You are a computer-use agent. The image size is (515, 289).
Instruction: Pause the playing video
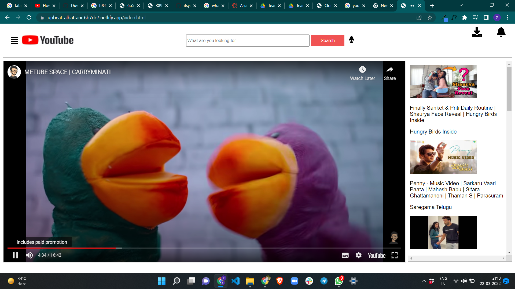[x=16, y=255]
